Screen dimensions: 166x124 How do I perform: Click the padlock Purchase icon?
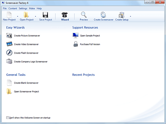point(76,44)
